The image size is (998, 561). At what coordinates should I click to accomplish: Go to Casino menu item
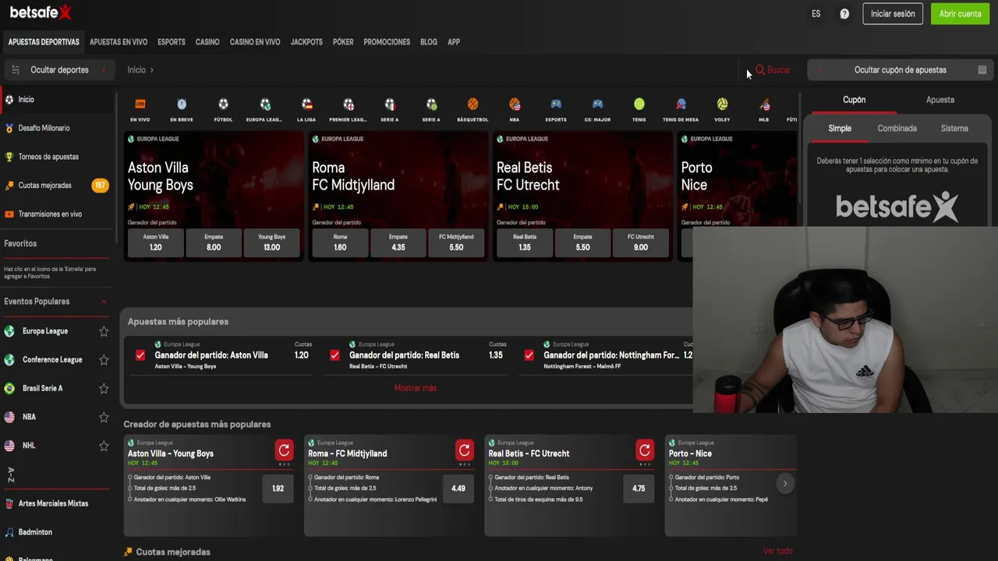point(207,42)
